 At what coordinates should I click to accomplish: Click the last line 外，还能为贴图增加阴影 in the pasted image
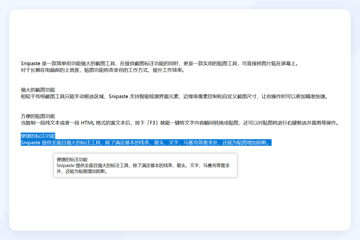pos(82,172)
